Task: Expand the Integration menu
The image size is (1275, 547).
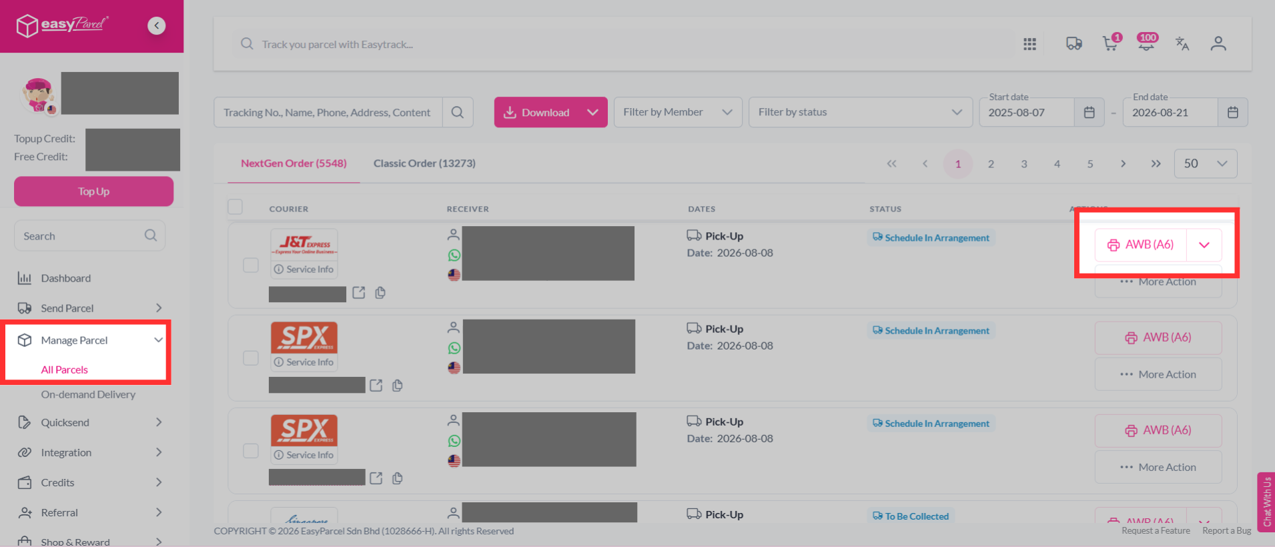Action: (x=89, y=452)
